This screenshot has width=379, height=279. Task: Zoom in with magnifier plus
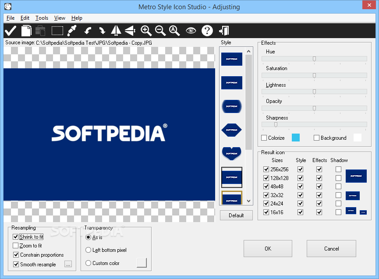tap(146, 31)
